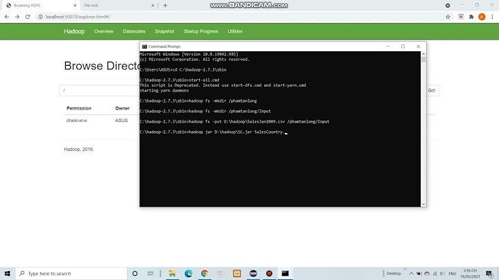Open the battery tray icon
The width and height of the screenshot is (499, 280).
pyautogui.click(x=419, y=273)
